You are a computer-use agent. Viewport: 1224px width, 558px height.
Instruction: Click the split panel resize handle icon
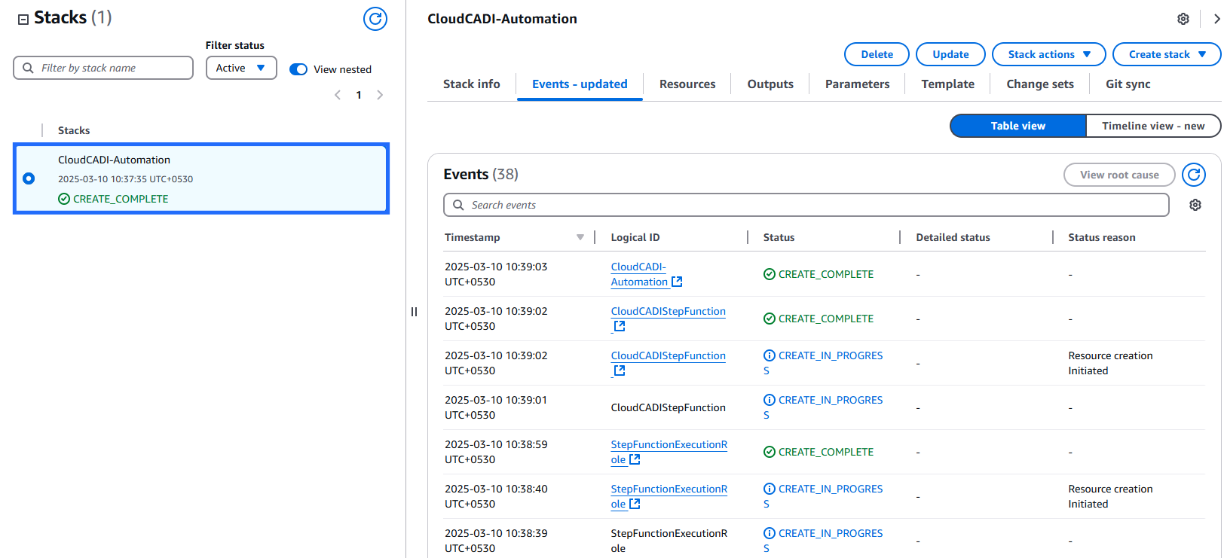414,312
